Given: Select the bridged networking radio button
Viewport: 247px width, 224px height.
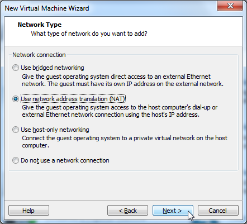Looking at the screenshot, I should tap(16, 68).
